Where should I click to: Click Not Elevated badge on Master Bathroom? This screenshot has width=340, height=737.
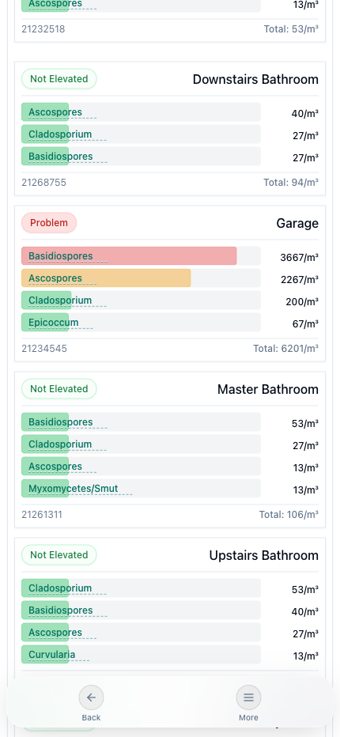[59, 389]
